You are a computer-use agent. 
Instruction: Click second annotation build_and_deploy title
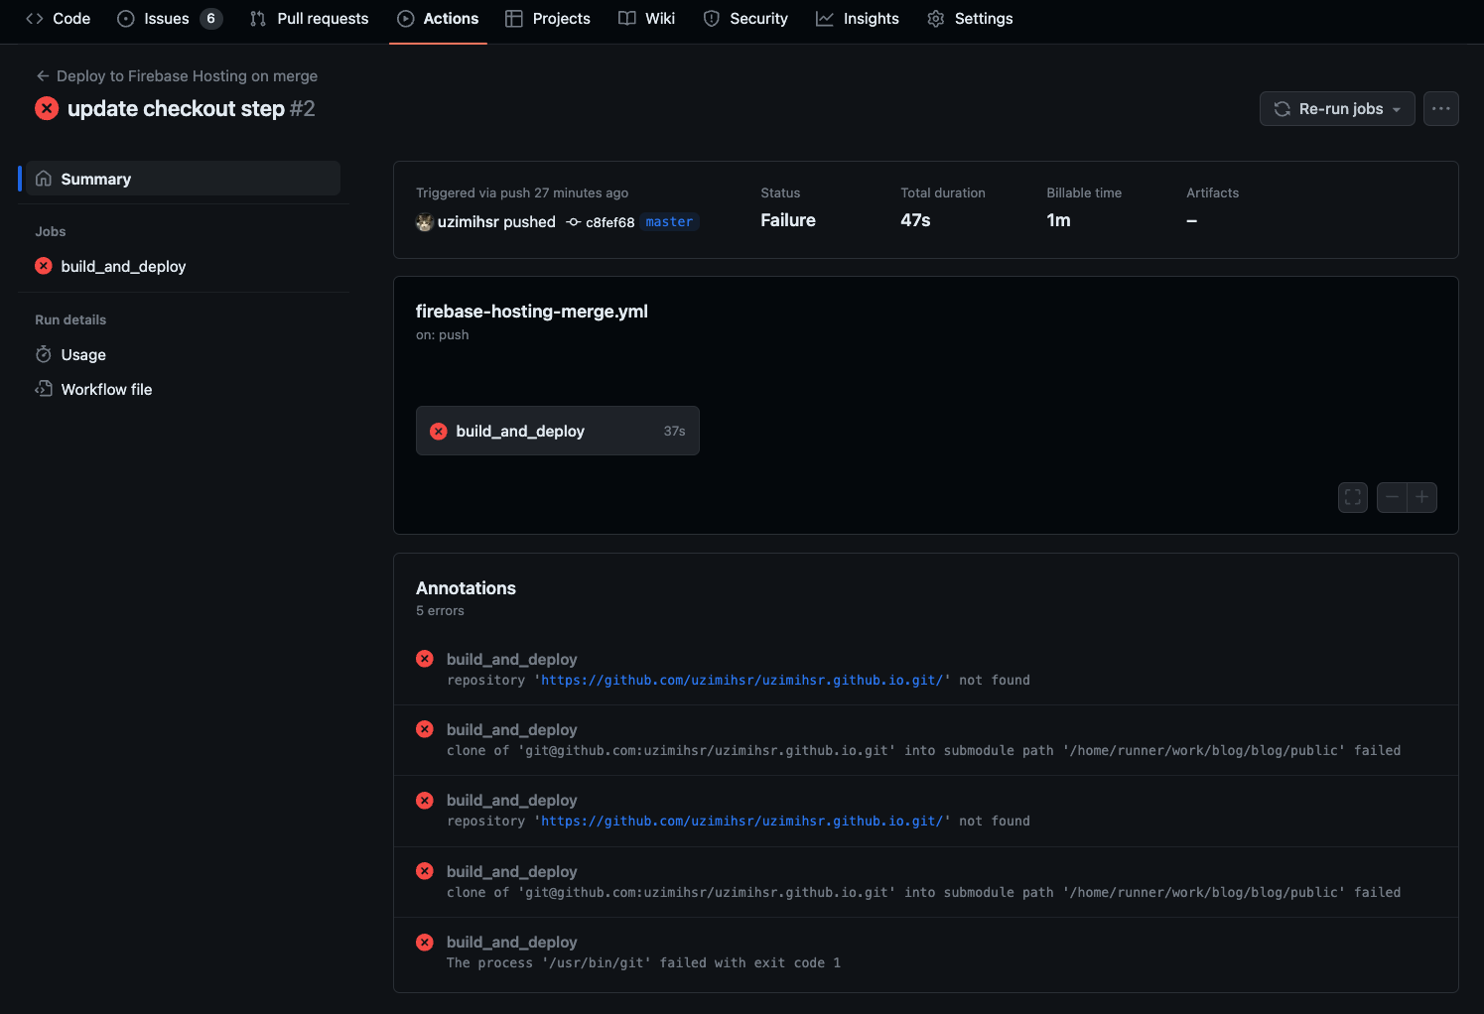tap(511, 729)
